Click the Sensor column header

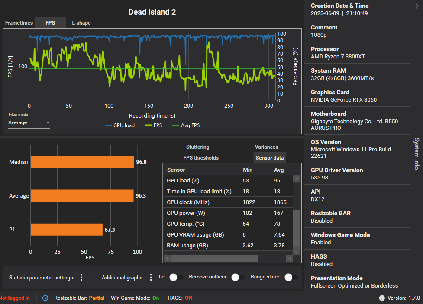pyautogui.click(x=176, y=170)
